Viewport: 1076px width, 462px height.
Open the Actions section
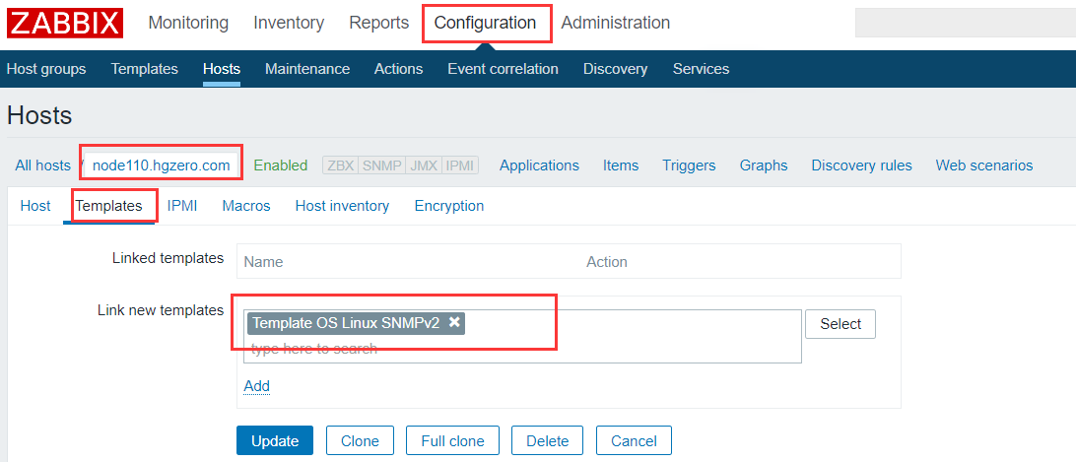click(x=399, y=69)
